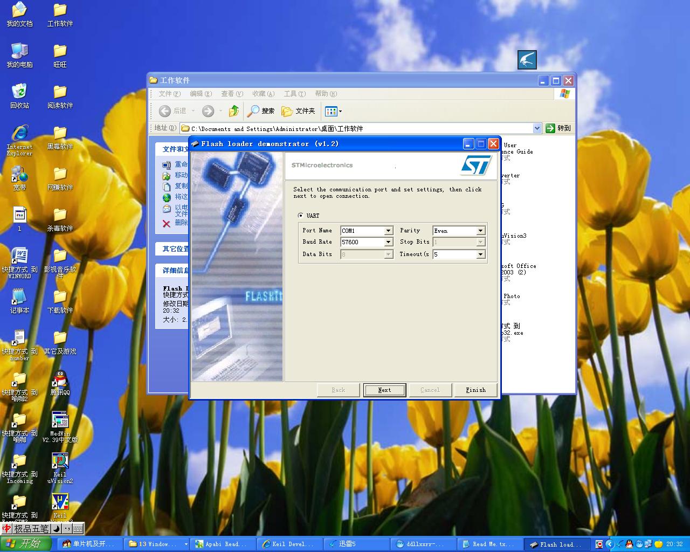Select the 杀毒软件 desktop folder
Image resolution: width=690 pixels, height=552 pixels.
60,219
